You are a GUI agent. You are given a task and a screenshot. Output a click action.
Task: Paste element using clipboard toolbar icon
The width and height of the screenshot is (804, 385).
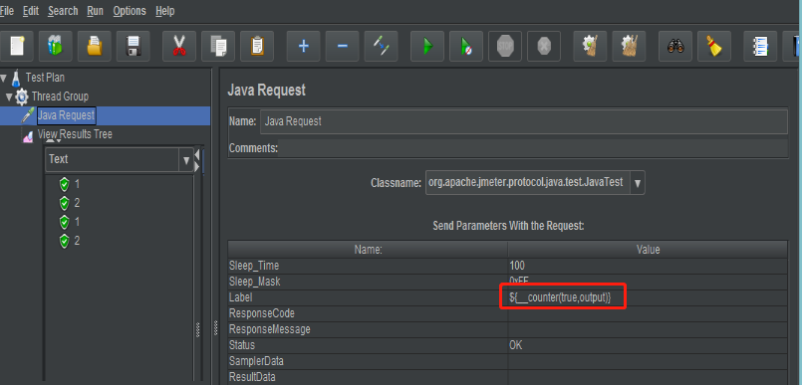tap(257, 46)
